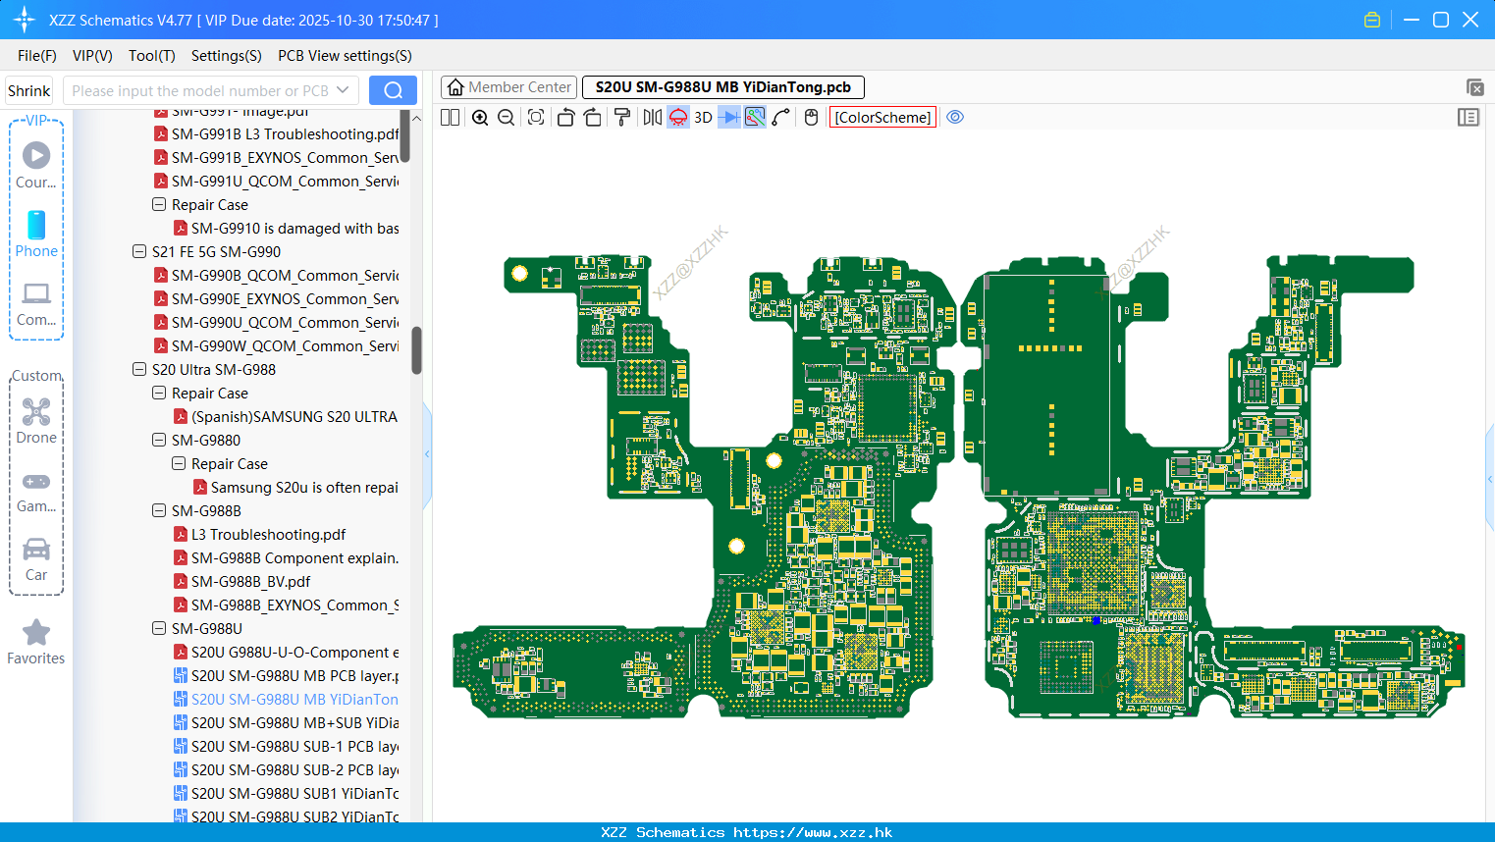Rotate the board clockwise

click(592, 117)
